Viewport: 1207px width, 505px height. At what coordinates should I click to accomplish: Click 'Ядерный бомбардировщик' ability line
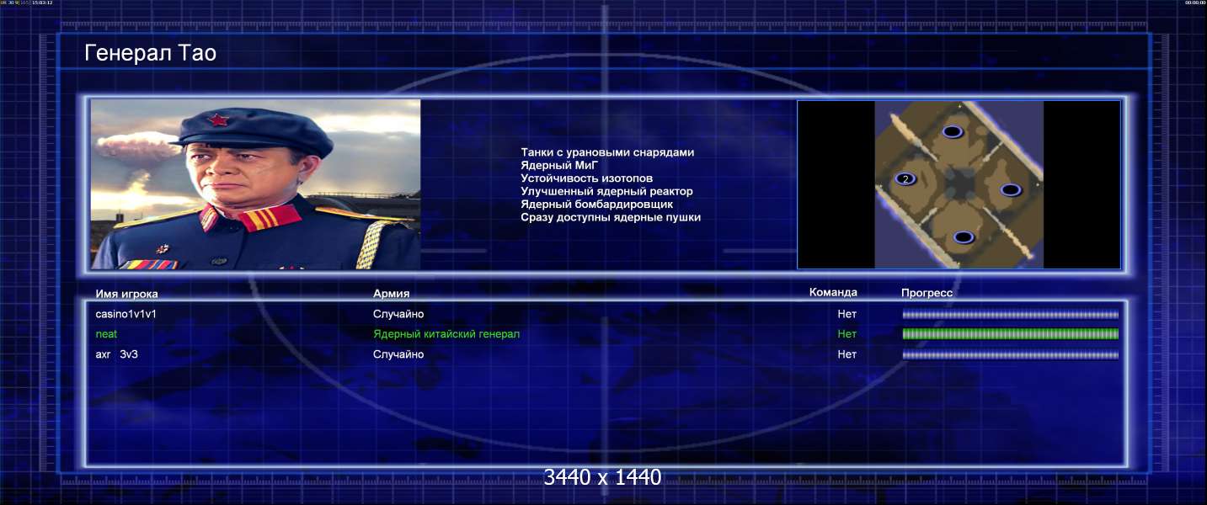point(596,205)
